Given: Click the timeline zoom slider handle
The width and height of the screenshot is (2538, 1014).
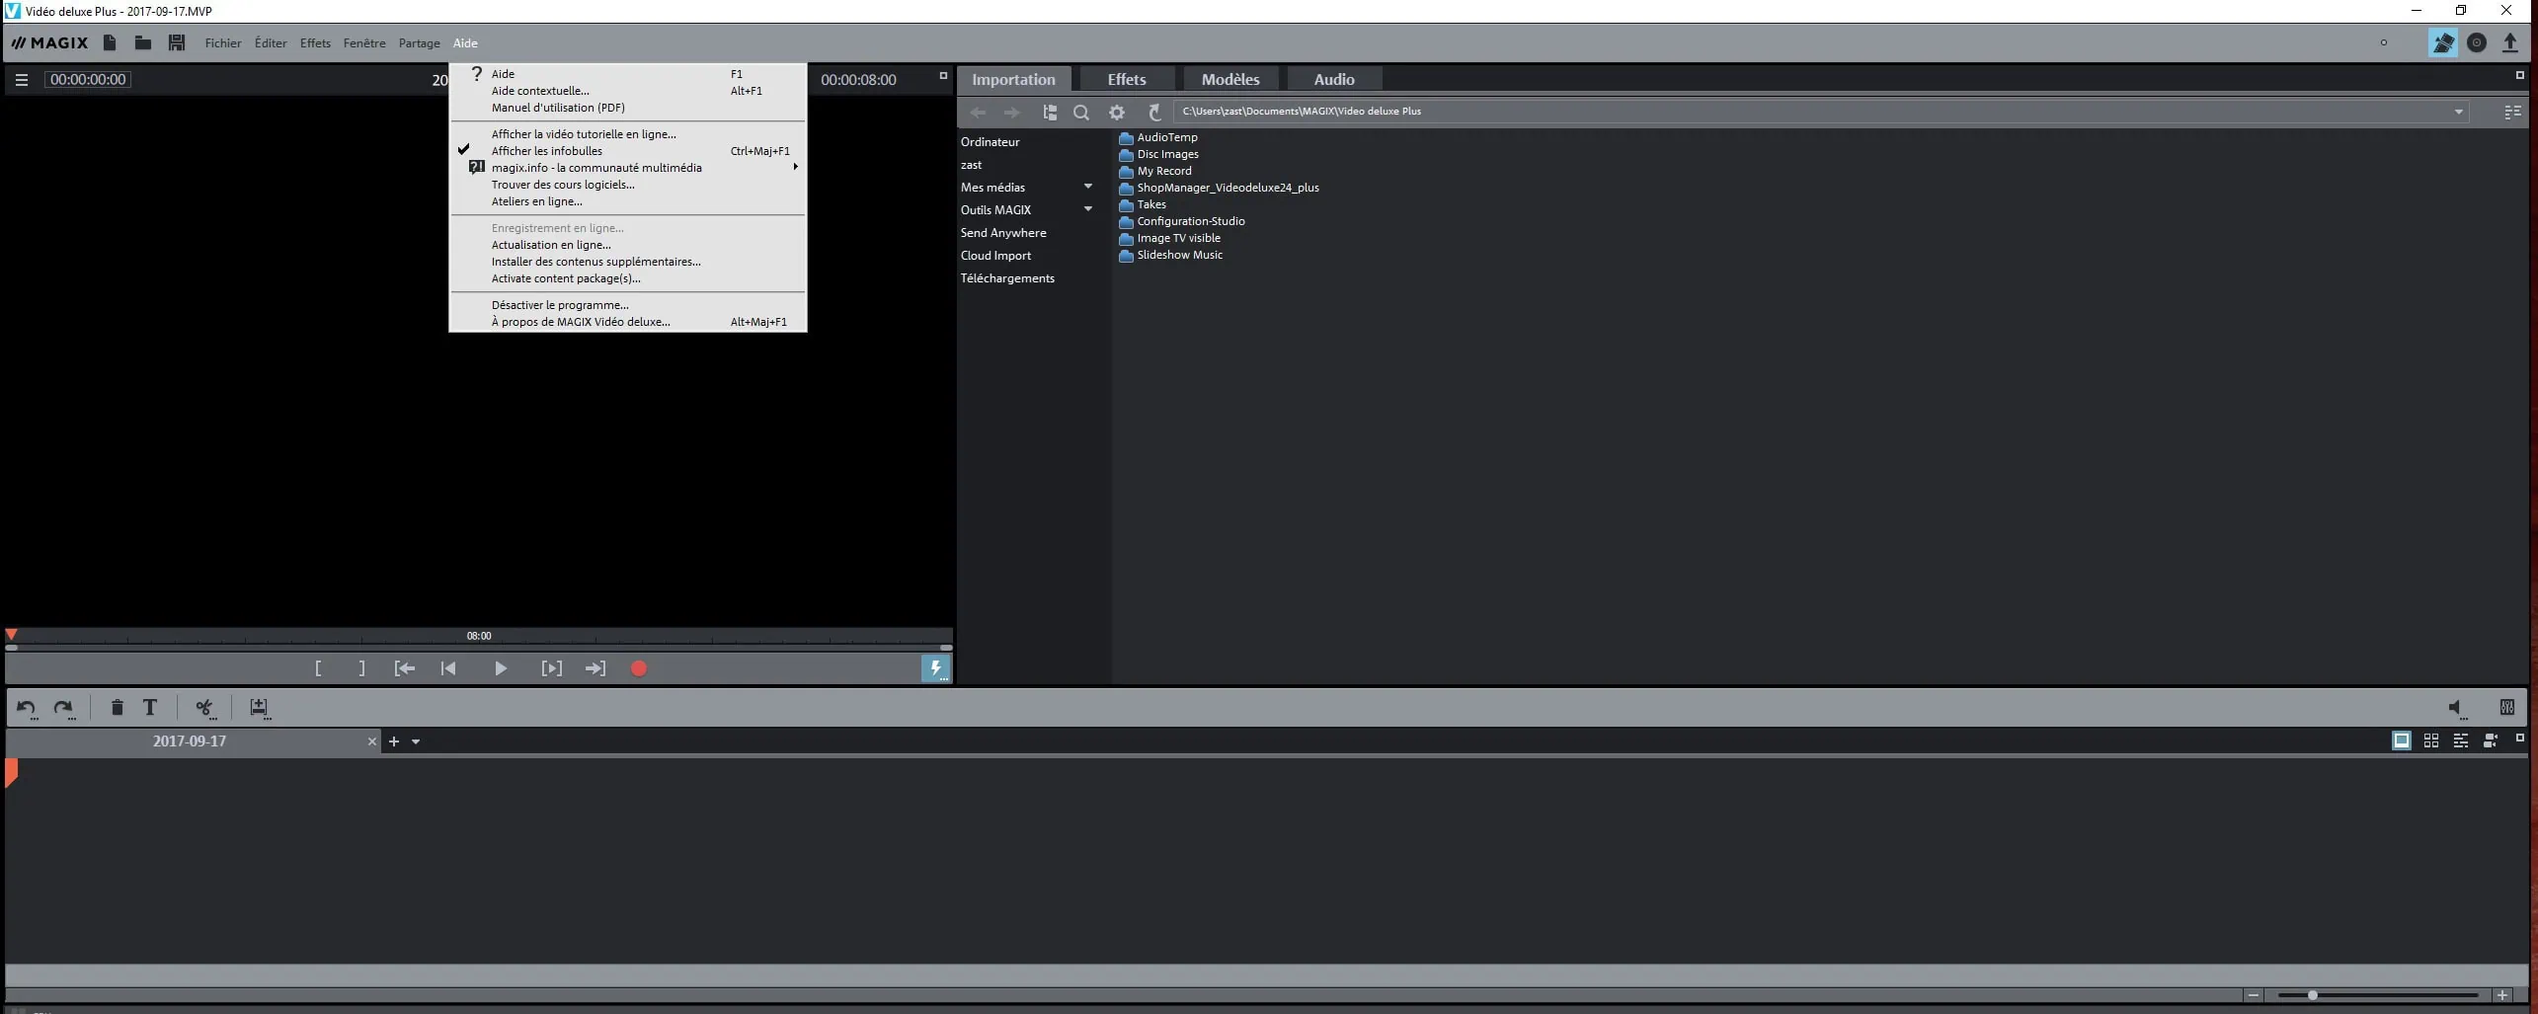Looking at the screenshot, I should (x=2312, y=995).
